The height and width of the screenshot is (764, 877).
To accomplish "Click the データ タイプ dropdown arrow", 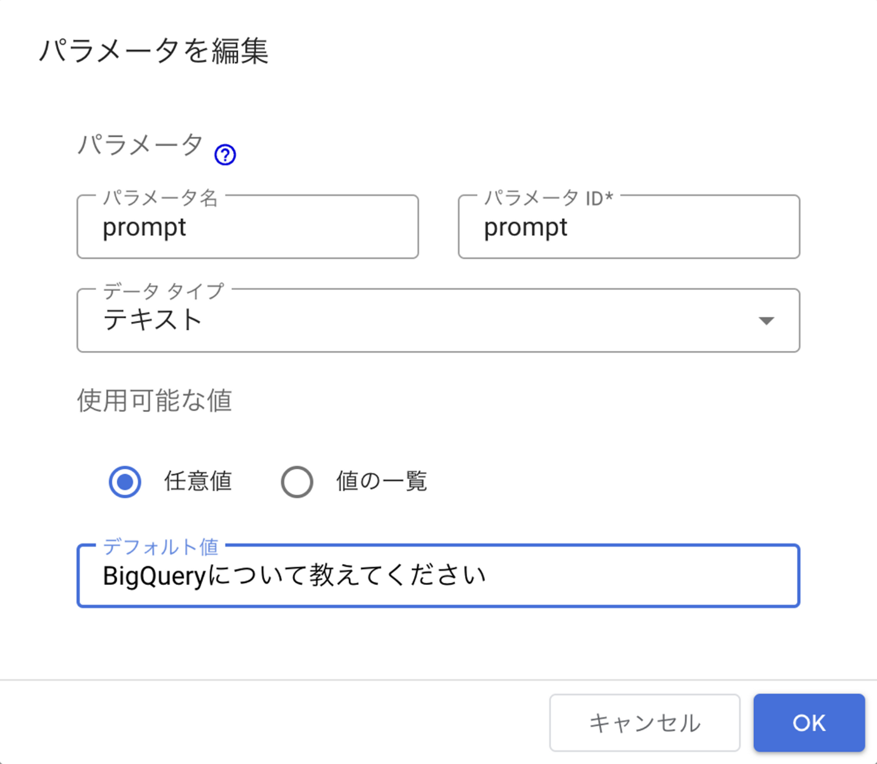I will click(766, 320).
